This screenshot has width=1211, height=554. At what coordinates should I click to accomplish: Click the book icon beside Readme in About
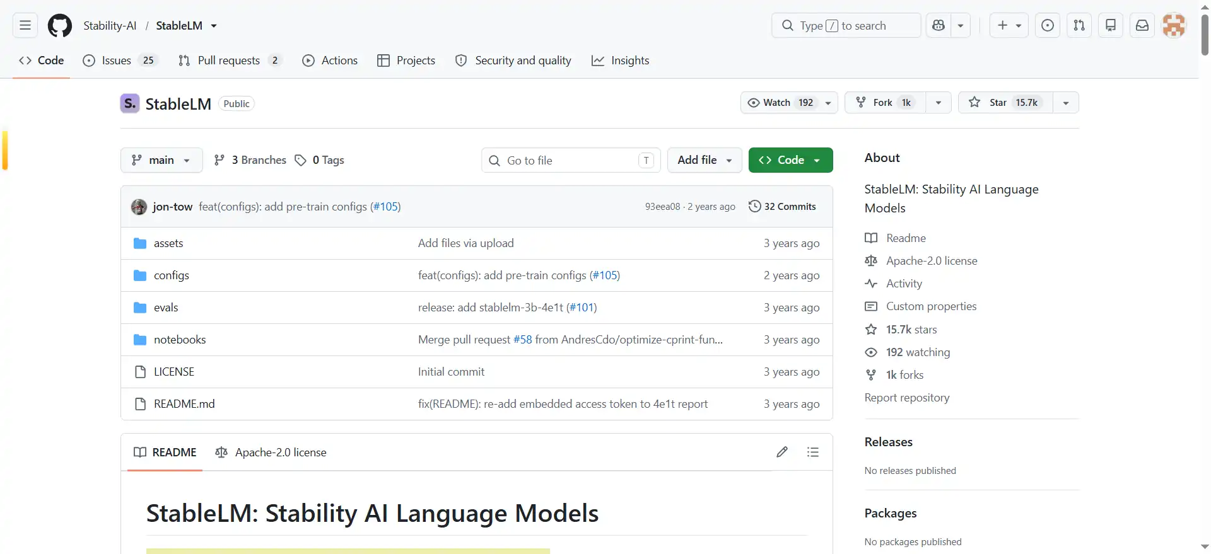[871, 238]
